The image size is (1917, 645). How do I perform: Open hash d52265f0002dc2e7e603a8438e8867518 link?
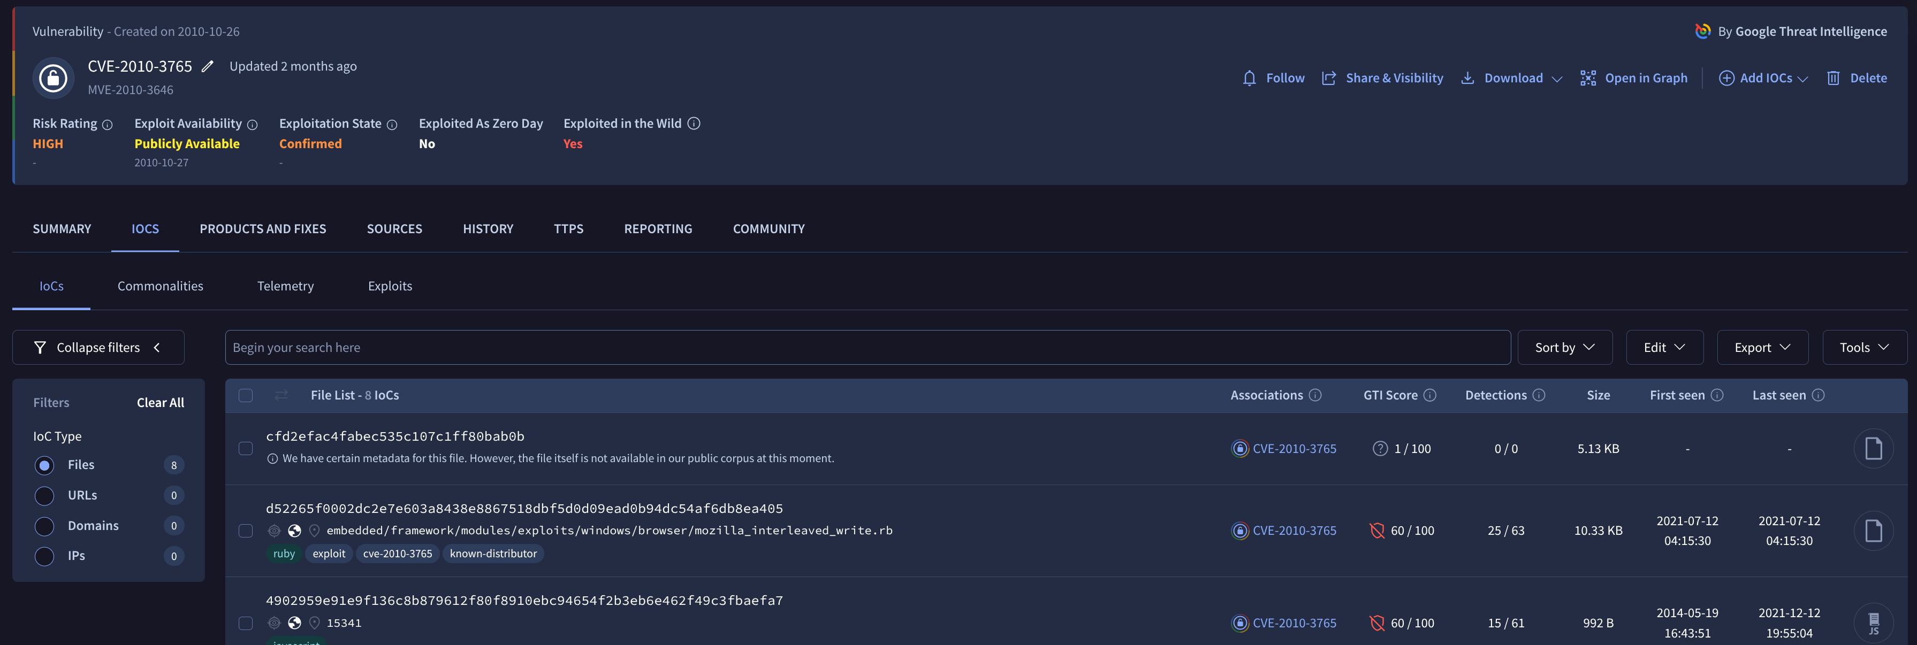[x=524, y=509]
